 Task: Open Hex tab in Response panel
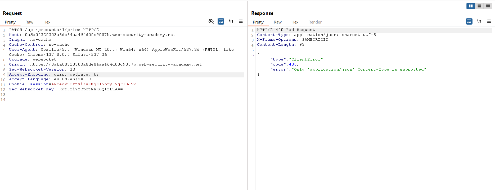tap(295, 22)
